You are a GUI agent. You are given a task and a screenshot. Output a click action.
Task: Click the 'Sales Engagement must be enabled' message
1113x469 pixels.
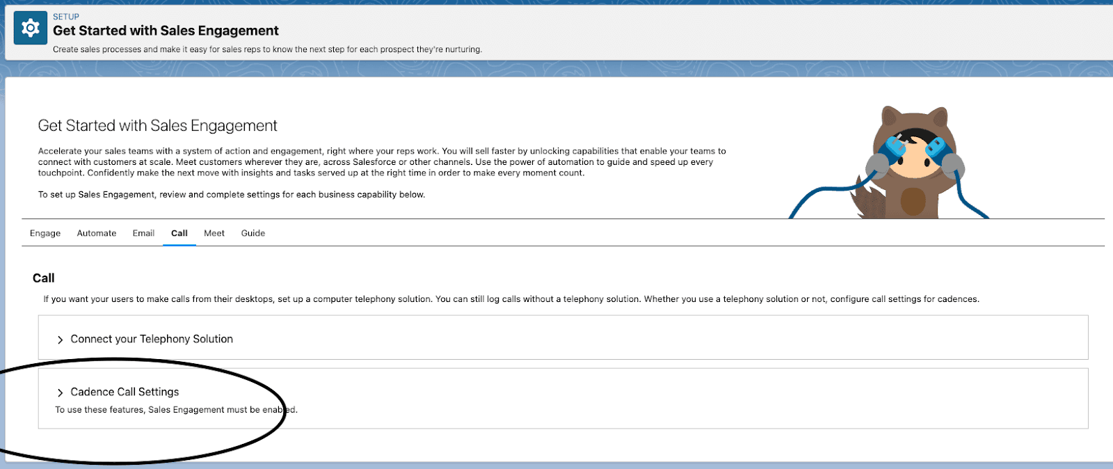(x=176, y=410)
